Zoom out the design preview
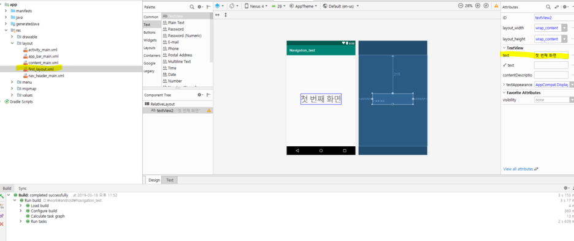This screenshot has height=241, width=574. click(x=461, y=6)
